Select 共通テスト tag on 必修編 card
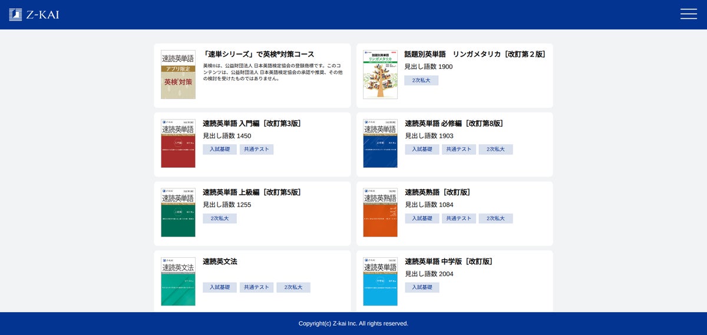 [459, 150]
